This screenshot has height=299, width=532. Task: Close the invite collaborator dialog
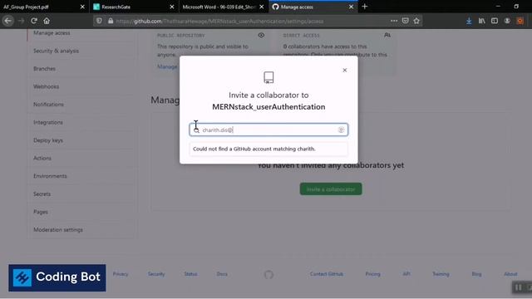pyautogui.click(x=345, y=70)
